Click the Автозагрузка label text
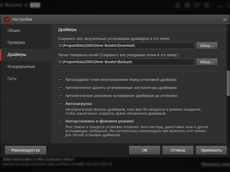 coord(78,104)
